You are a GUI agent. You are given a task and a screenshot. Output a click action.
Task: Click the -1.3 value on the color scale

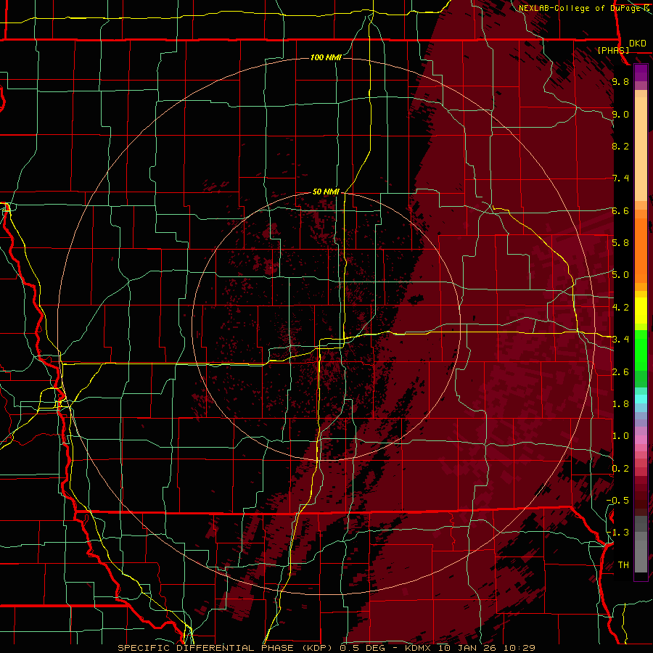[x=617, y=533]
